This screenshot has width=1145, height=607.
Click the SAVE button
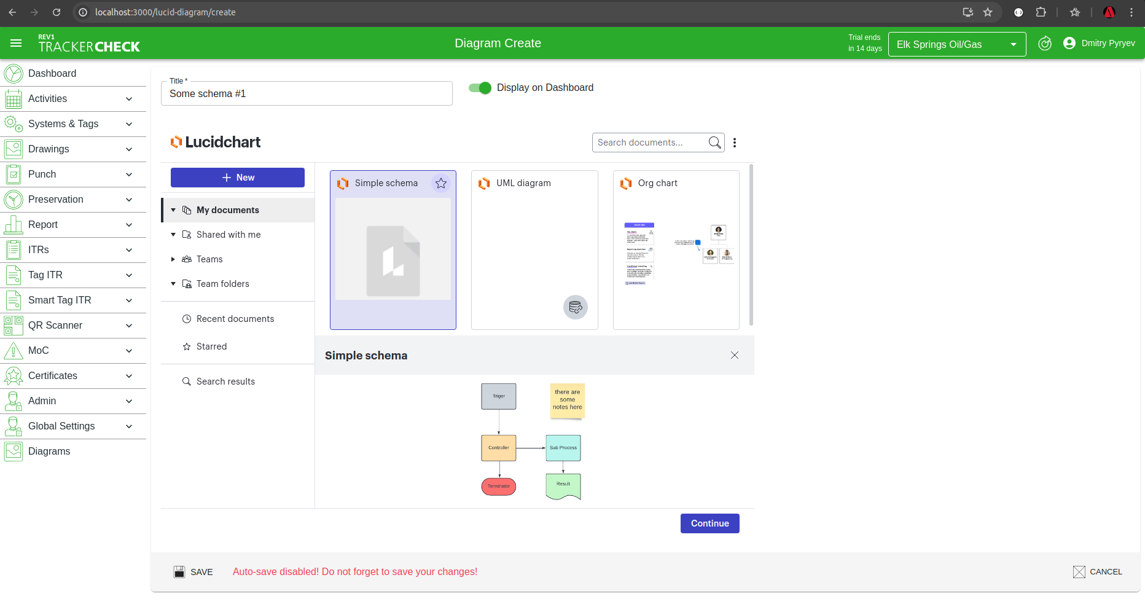point(193,572)
